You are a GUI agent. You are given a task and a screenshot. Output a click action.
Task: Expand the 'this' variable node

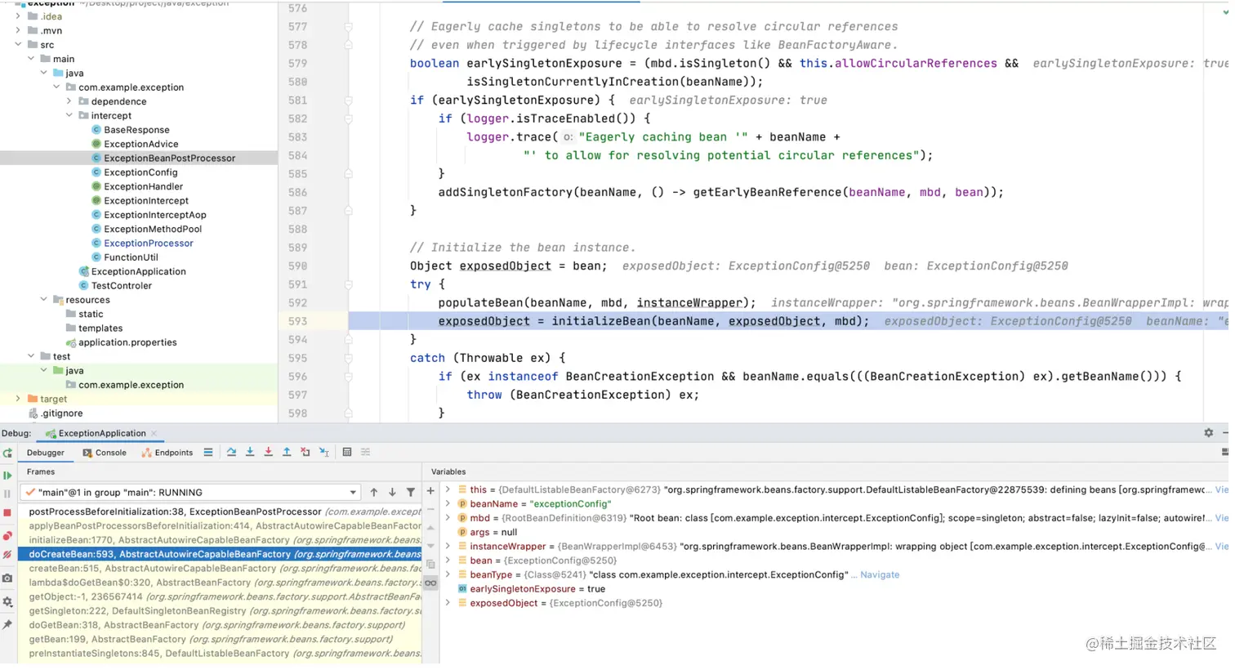448,490
